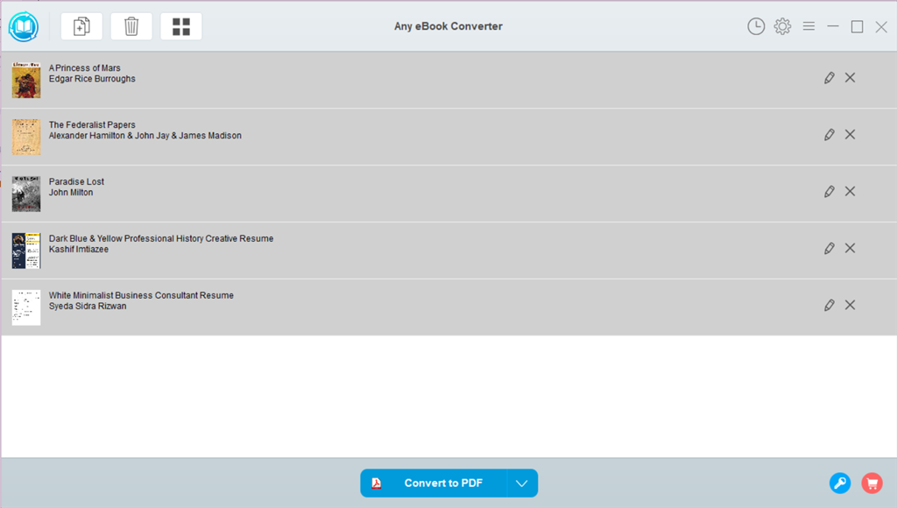Select Dark Blue & Yellow Resume thumbnail
Screen dimensions: 897x508
26,250
